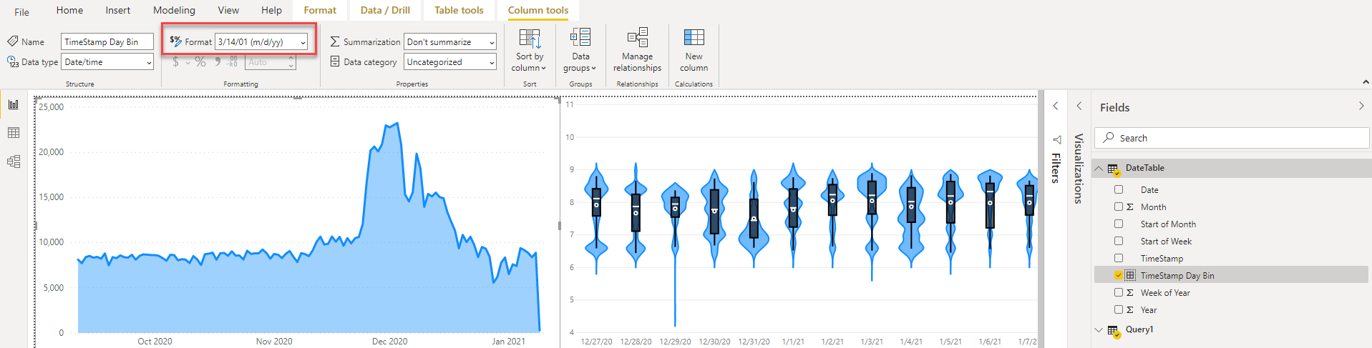Viewport: 1372px width, 348px height.
Task: Click the DateTable table icon
Action: 1114,169
